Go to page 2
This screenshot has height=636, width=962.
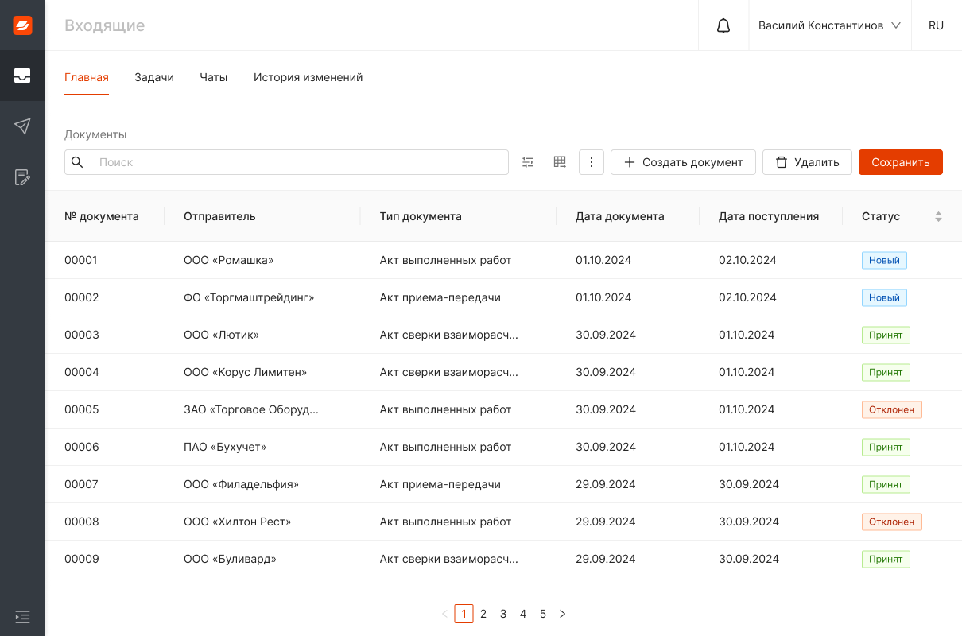483,614
